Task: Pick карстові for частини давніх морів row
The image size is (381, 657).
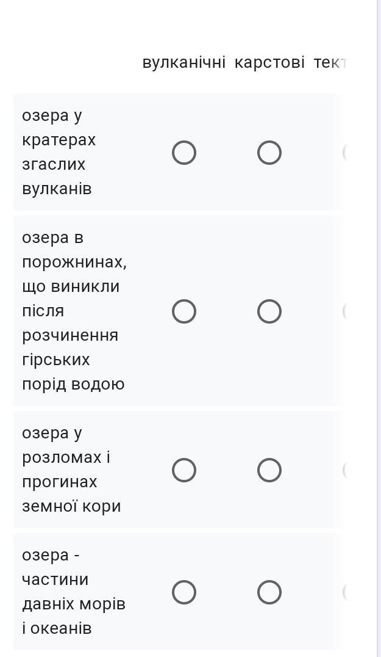Action: click(x=269, y=592)
